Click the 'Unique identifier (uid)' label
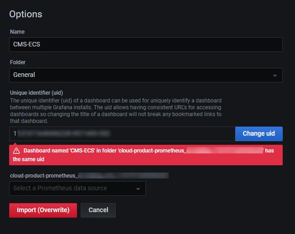The height and width of the screenshot is (234, 295). point(36,92)
